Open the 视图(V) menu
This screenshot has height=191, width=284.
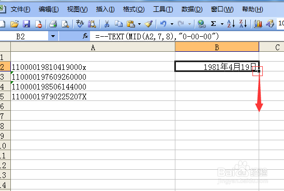(78, 9)
